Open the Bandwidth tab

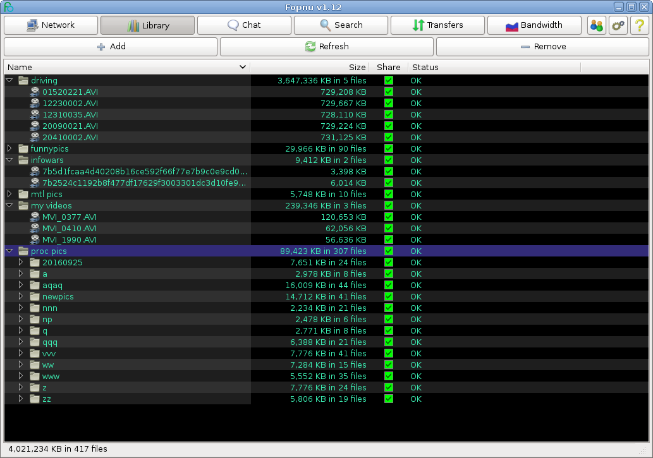click(x=534, y=25)
